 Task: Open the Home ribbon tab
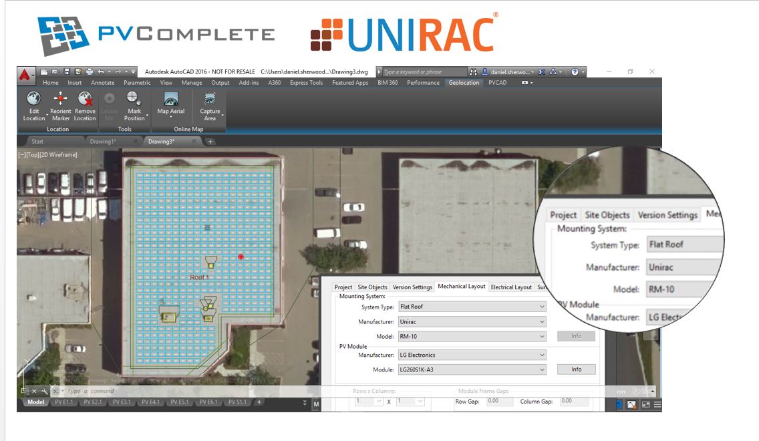[50, 83]
